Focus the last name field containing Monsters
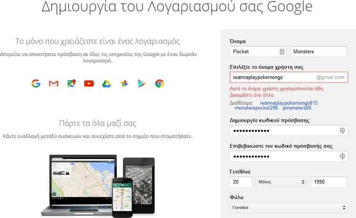The height and width of the screenshot is (218, 356). point(319,52)
